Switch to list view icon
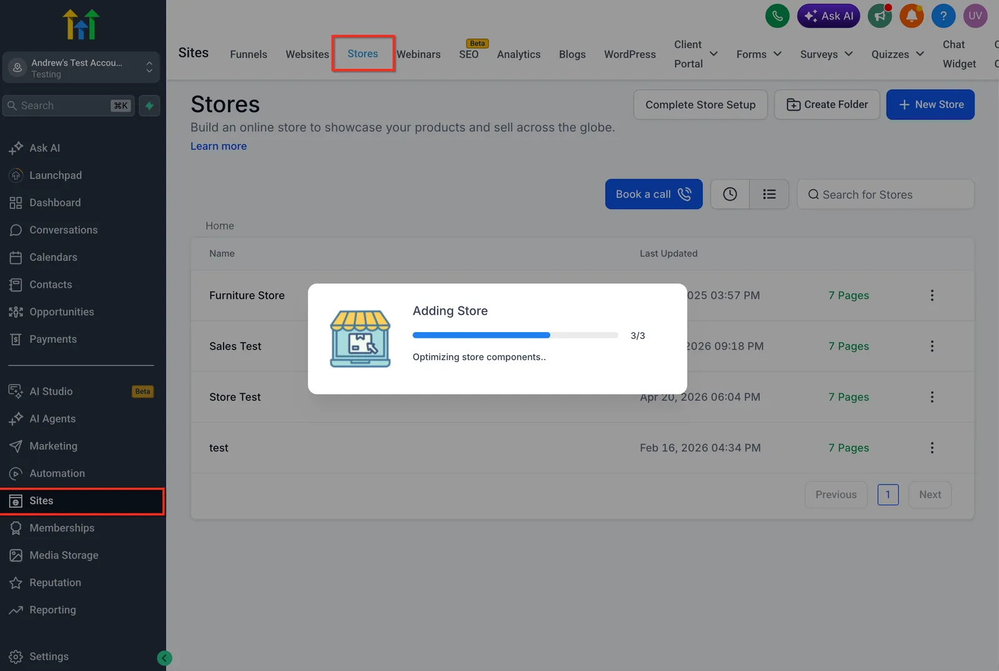 769,194
